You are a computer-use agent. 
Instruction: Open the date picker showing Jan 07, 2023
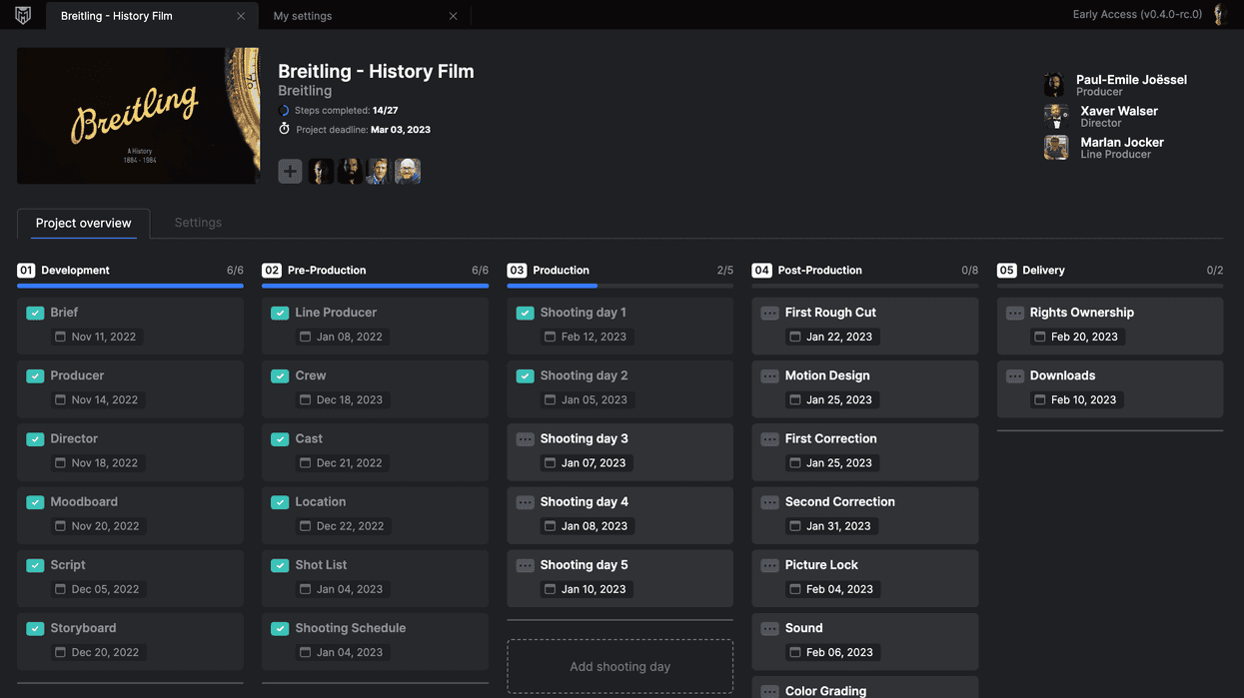tap(587, 462)
